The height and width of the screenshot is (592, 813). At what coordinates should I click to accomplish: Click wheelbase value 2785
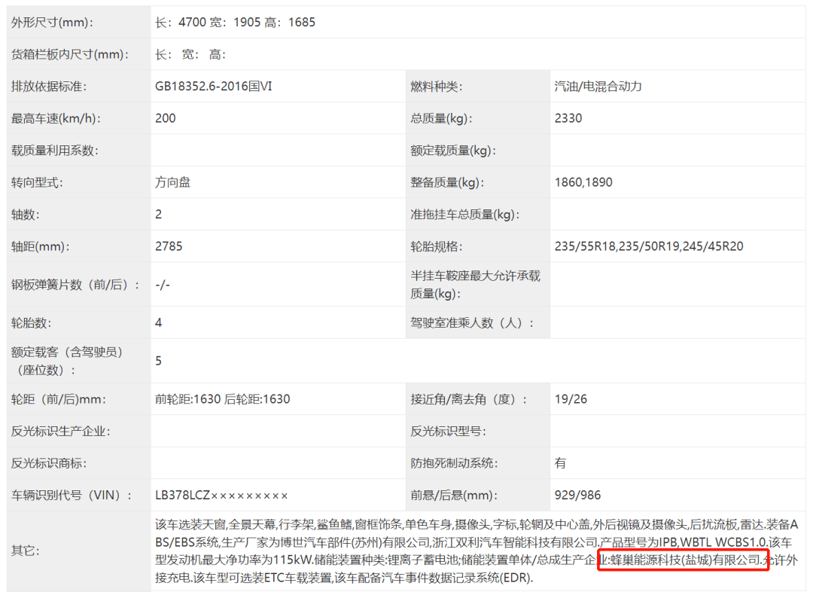169,246
